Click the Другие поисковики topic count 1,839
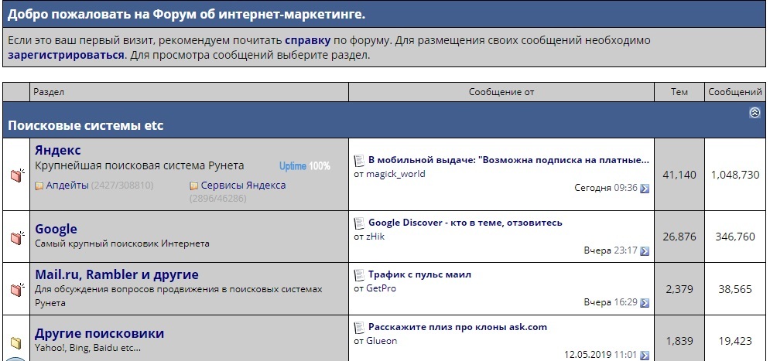The height and width of the screenshot is (361, 770). [x=679, y=341]
